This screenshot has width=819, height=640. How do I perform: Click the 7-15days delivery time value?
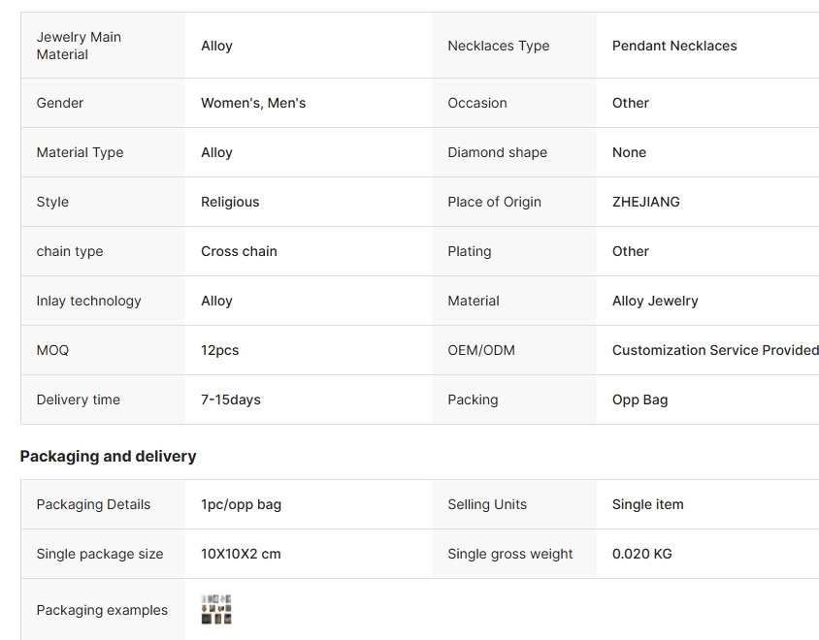click(x=231, y=400)
